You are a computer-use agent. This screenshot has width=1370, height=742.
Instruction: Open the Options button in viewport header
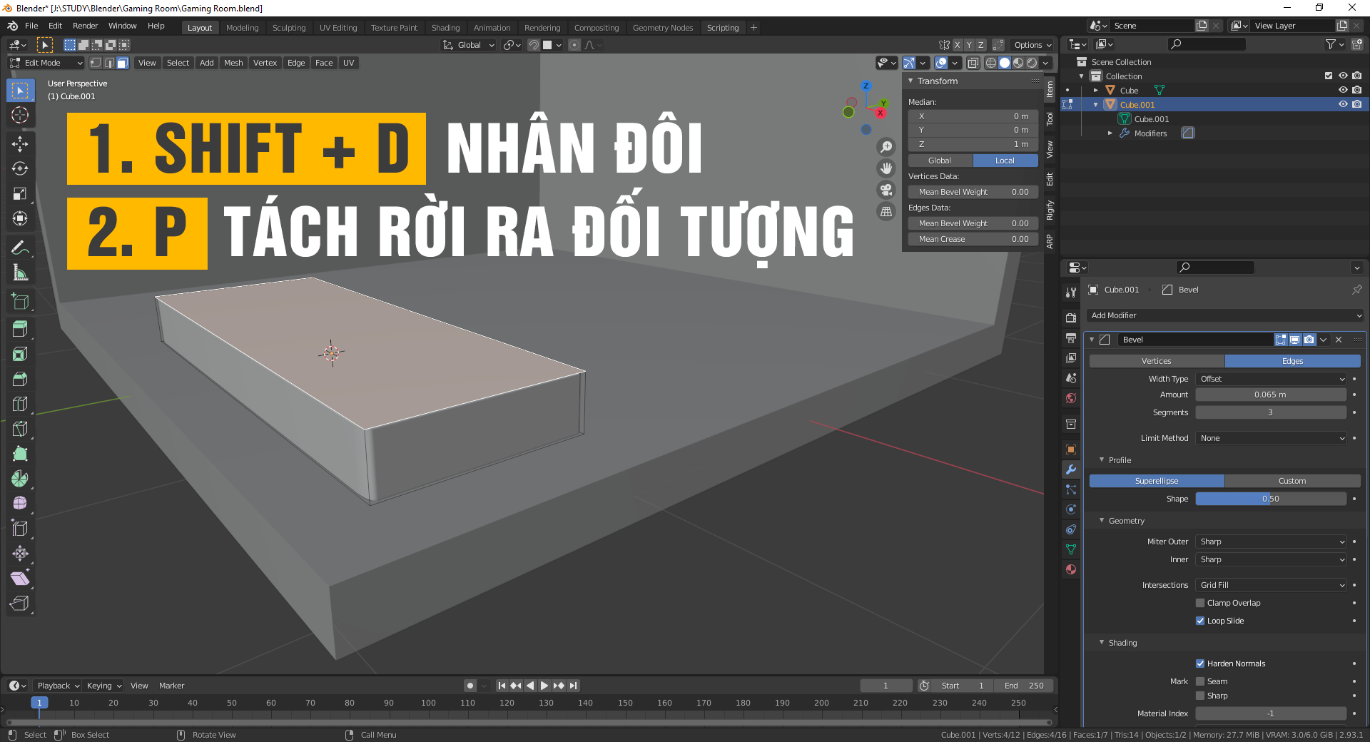[1033, 45]
